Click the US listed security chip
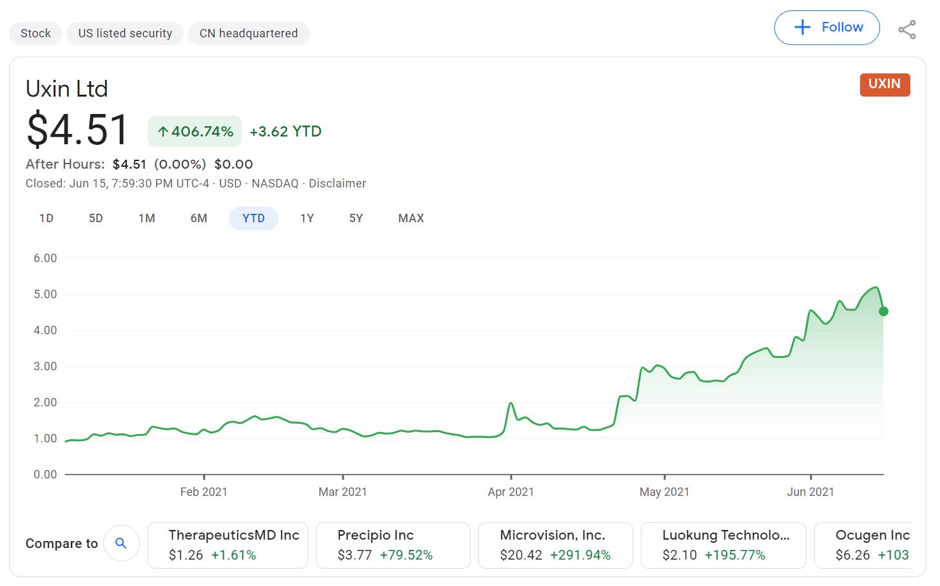This screenshot has width=940, height=586. [124, 33]
